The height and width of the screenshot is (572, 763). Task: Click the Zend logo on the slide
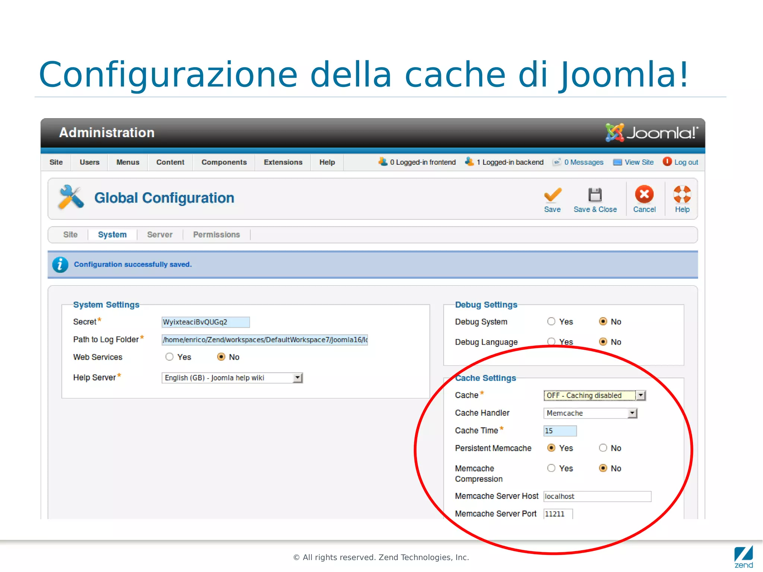tap(744, 557)
